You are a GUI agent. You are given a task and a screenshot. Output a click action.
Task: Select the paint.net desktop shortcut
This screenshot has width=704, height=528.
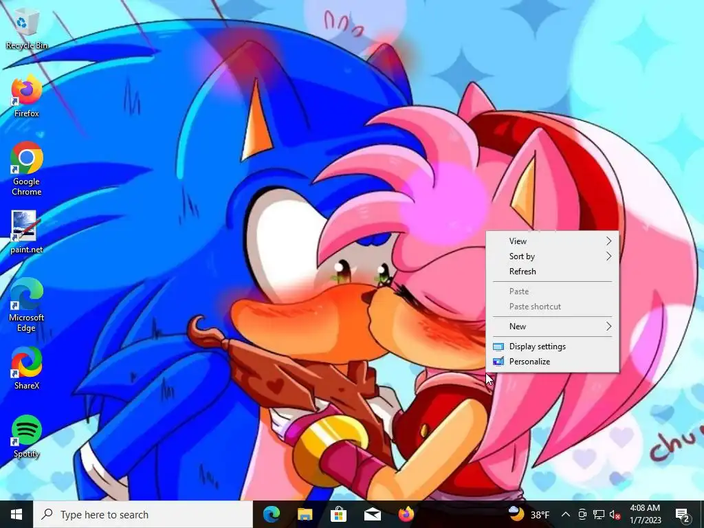27,232
